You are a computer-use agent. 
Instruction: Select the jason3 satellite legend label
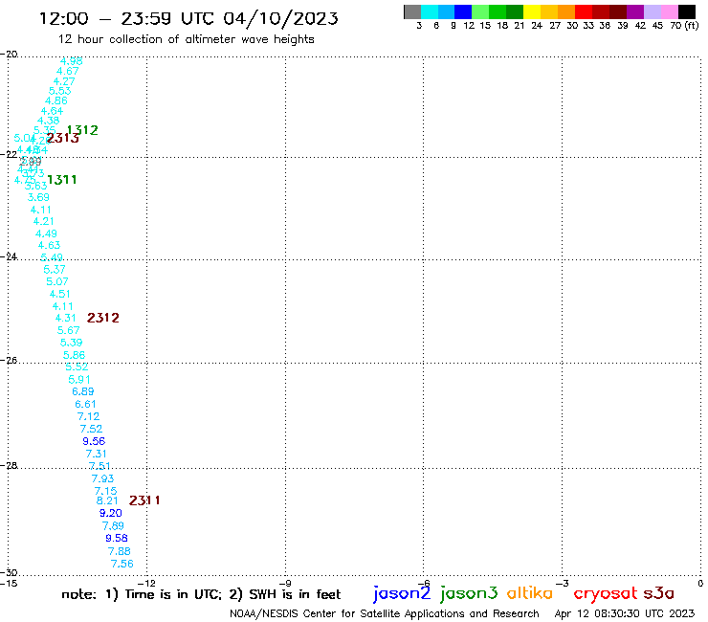pyautogui.click(x=469, y=593)
